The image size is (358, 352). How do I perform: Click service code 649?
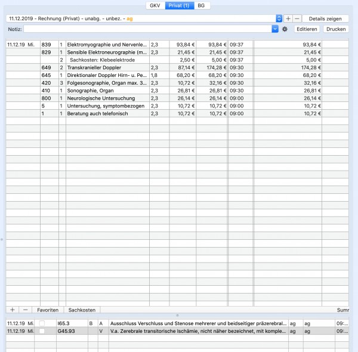pyautogui.click(x=46, y=67)
